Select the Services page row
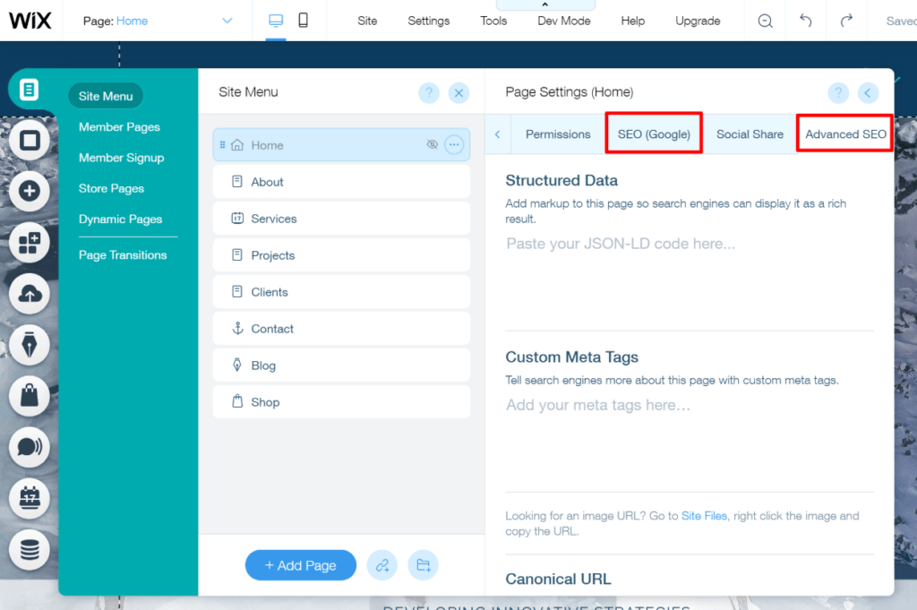Viewport: 917px width, 610px height. (x=341, y=219)
